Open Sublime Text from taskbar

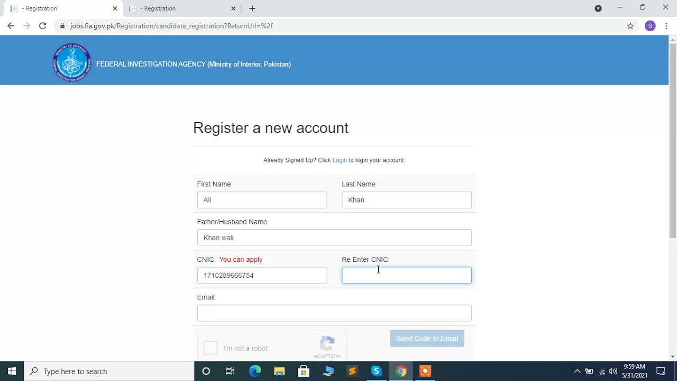pos(352,371)
